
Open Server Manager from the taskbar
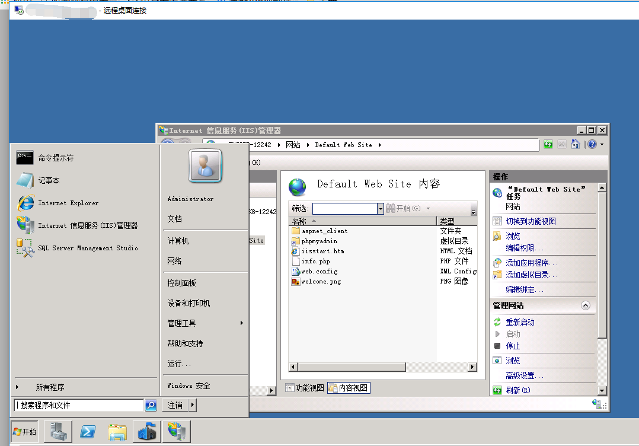coord(59,432)
